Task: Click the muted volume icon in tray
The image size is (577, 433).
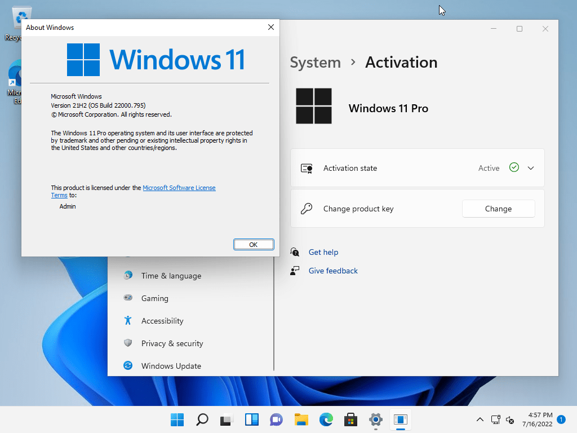Action: point(510,419)
